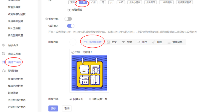Select the 上海 tag
This screenshot has height=112, width=197.
83,2
